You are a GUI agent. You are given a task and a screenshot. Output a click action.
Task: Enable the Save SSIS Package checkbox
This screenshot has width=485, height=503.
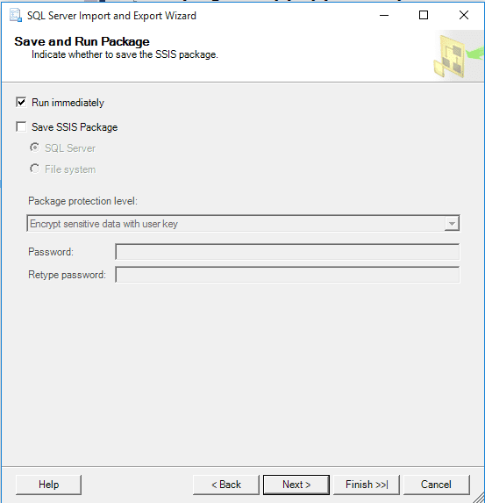click(x=21, y=126)
